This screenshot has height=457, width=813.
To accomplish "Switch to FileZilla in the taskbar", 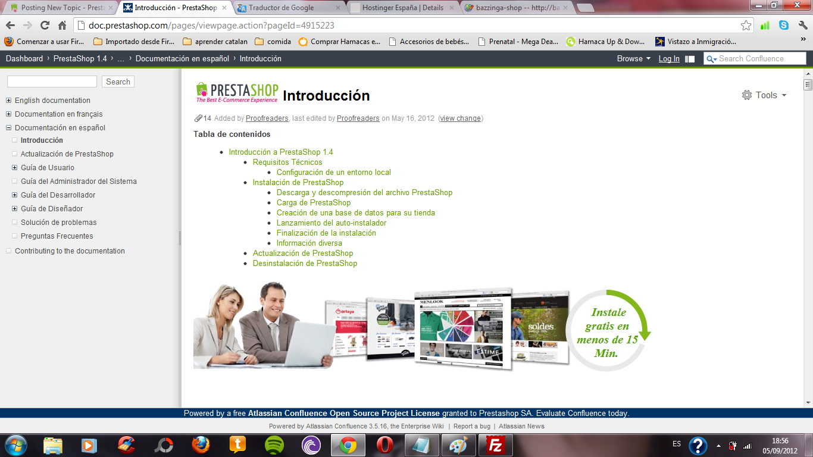I will [496, 445].
